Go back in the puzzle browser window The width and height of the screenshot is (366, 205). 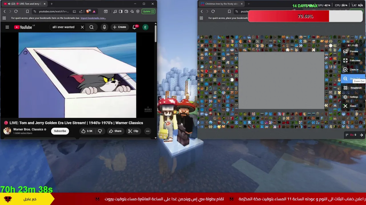pyautogui.click(x=202, y=11)
